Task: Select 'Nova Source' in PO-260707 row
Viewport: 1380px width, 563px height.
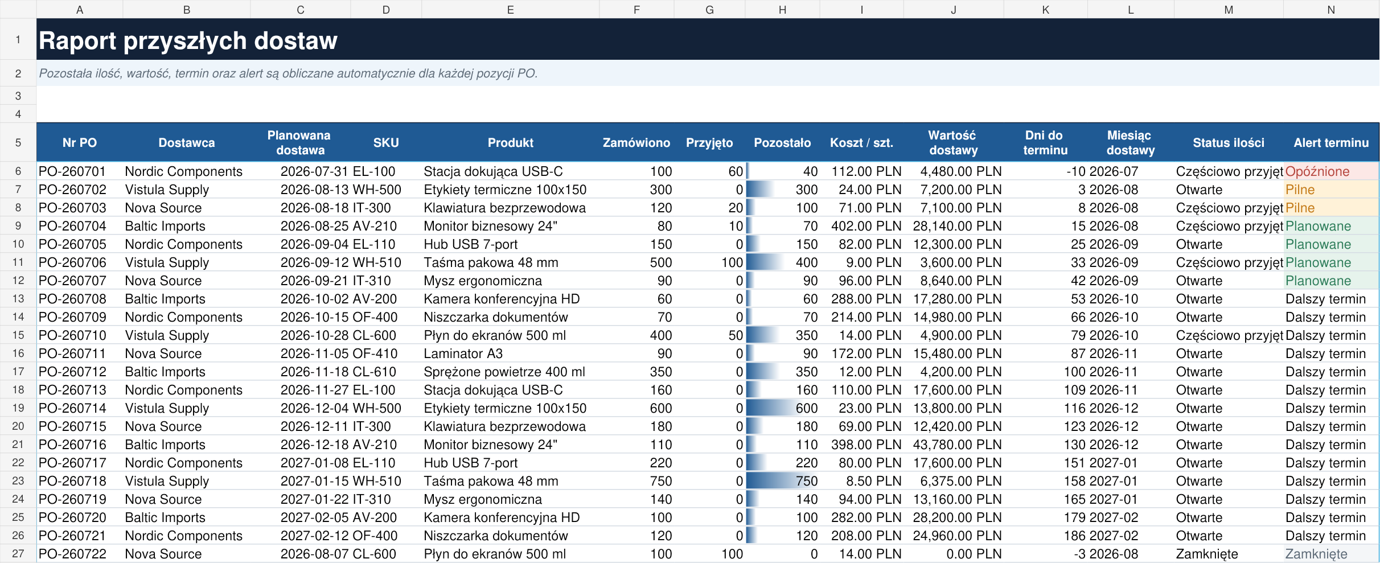Action: pos(187,281)
